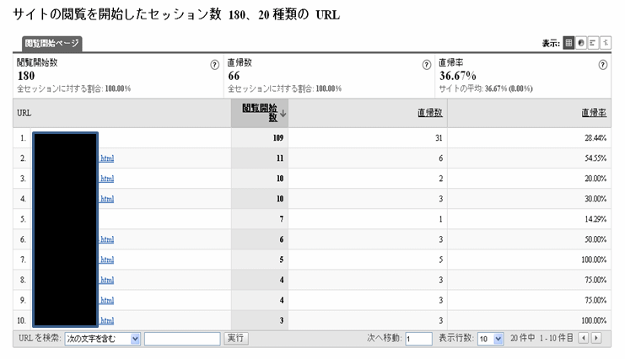Click the 20 件中 1-10 件目 pagination text
Viewport: 625px width, 359px height.
[541, 338]
